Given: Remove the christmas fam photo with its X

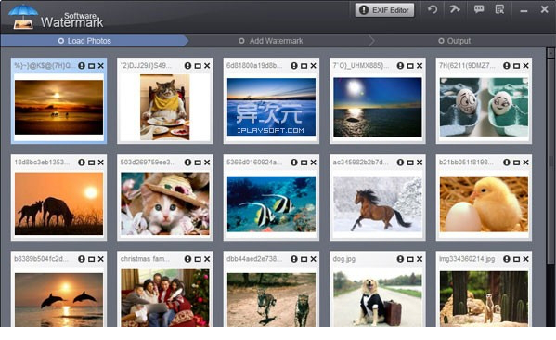Looking at the screenshot, I should (x=207, y=259).
